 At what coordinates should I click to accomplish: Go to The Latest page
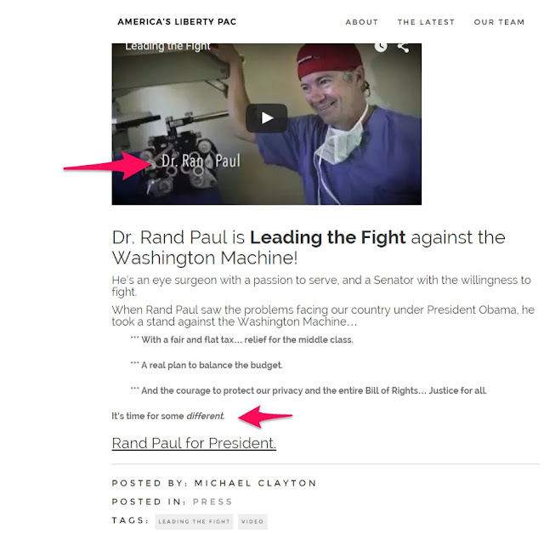point(426,22)
